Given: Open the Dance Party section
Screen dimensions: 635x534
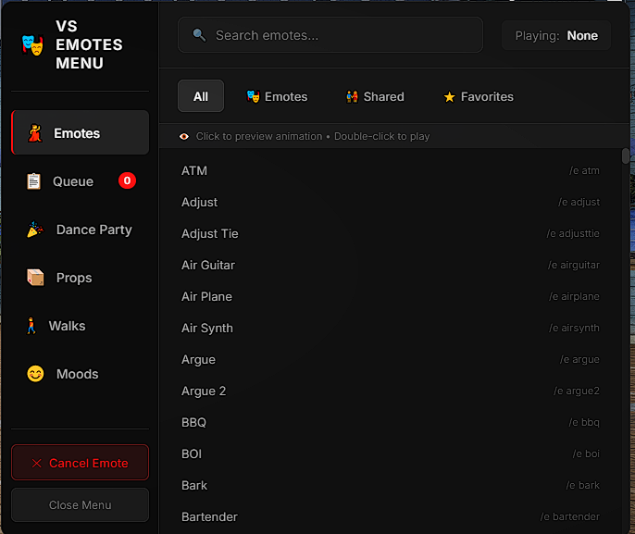Looking at the screenshot, I should click(x=81, y=230).
